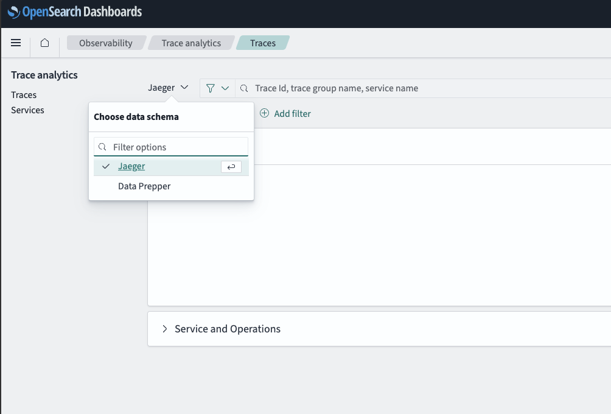This screenshot has height=414, width=611.
Task: Navigate to the Observability breadcrumb
Action: pos(105,43)
